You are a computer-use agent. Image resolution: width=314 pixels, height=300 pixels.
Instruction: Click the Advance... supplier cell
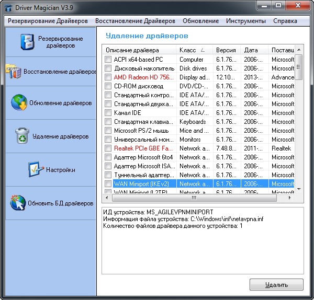283,77
